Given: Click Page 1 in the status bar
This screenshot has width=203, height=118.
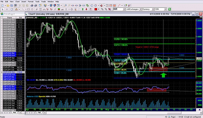Looking at the screenshot, I should (x=174, y=117).
